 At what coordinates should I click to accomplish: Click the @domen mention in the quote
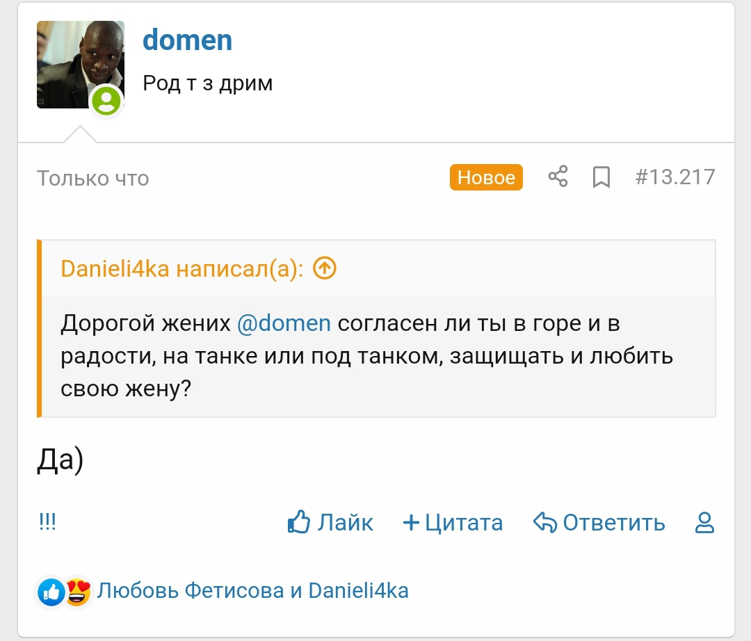(284, 323)
